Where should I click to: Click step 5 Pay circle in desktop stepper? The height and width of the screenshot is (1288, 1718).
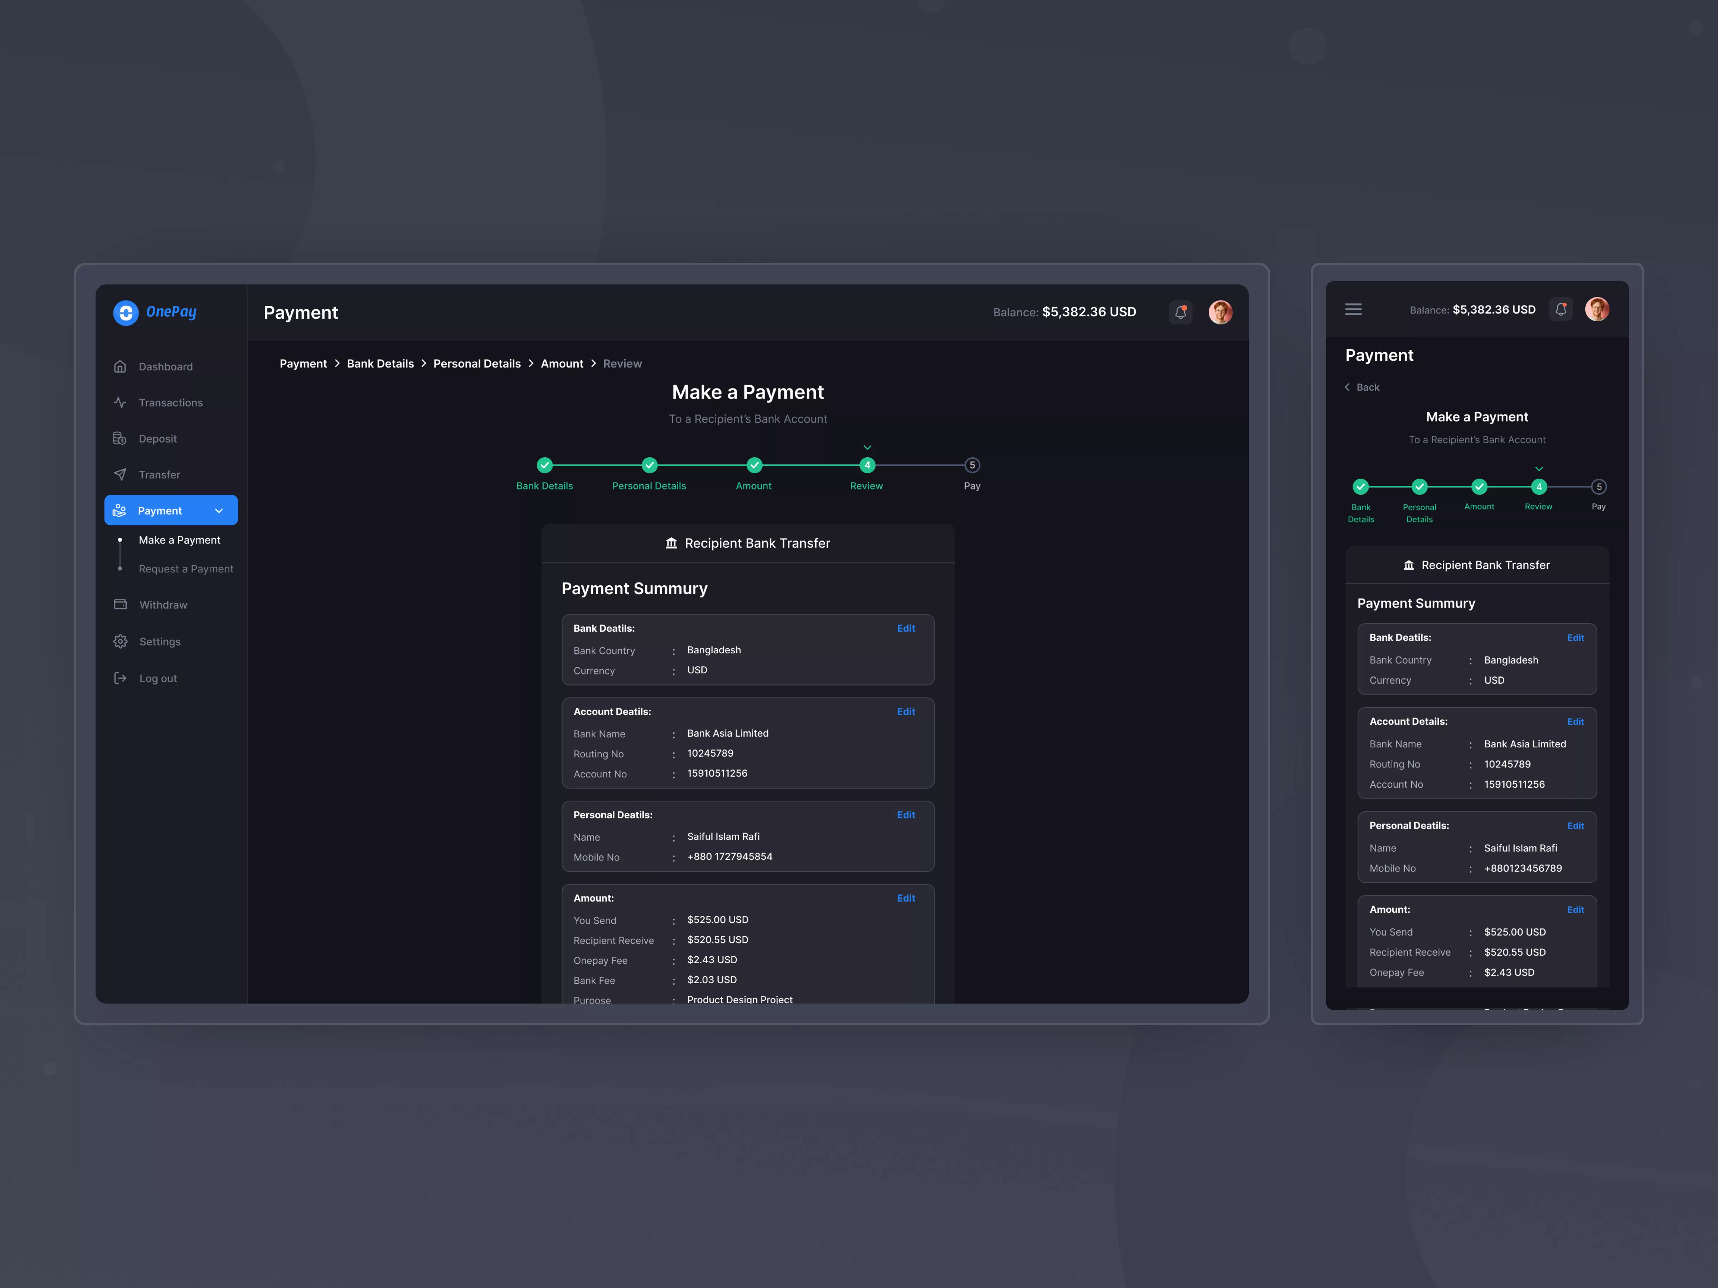coord(972,465)
